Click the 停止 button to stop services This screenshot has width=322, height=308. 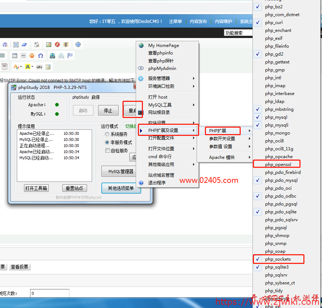coord(108,110)
